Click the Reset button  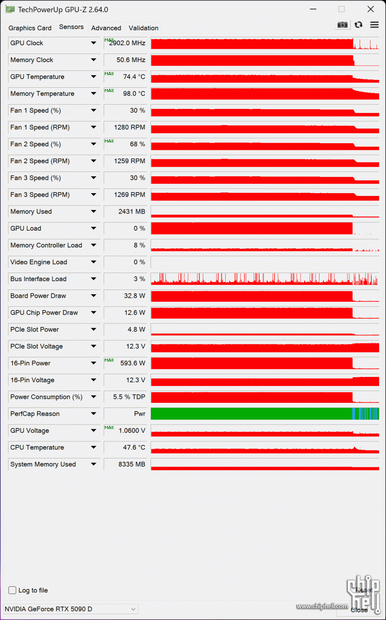click(x=364, y=590)
